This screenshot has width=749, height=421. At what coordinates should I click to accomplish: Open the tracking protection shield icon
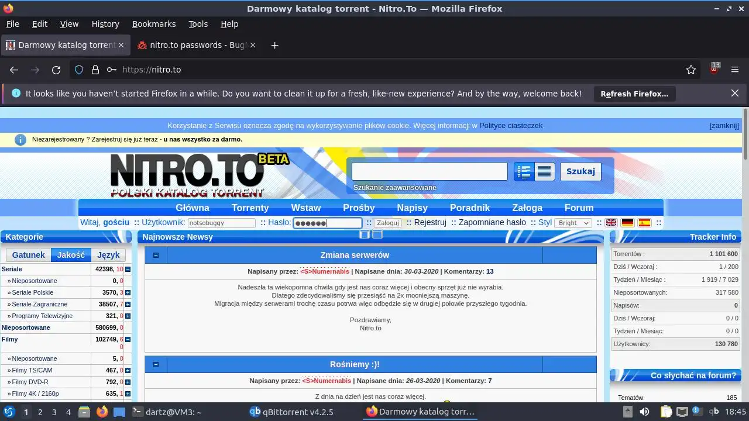tap(79, 70)
